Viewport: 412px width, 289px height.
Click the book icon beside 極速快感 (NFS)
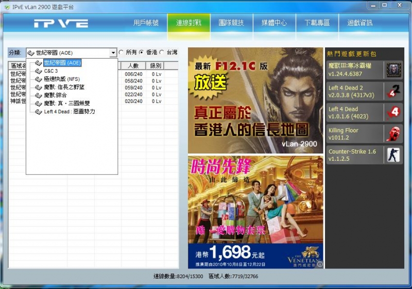tap(39, 79)
